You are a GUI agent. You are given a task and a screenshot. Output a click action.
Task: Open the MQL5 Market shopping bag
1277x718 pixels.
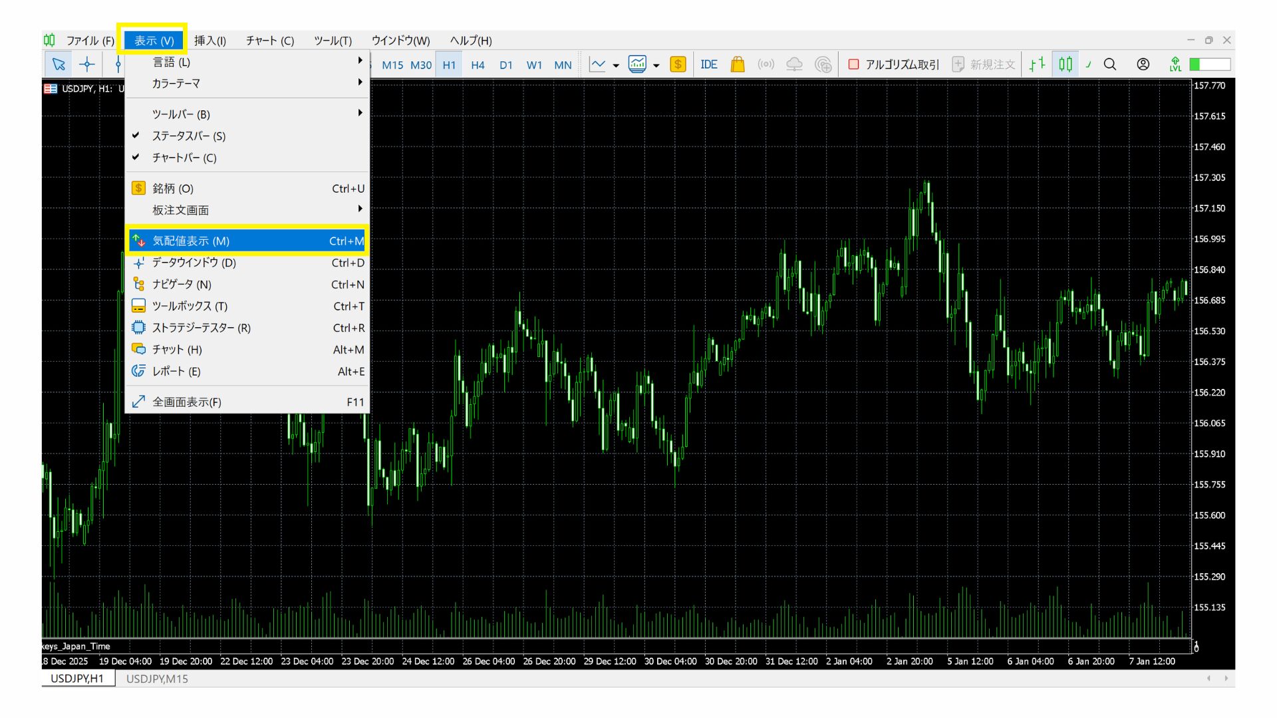[x=737, y=64]
